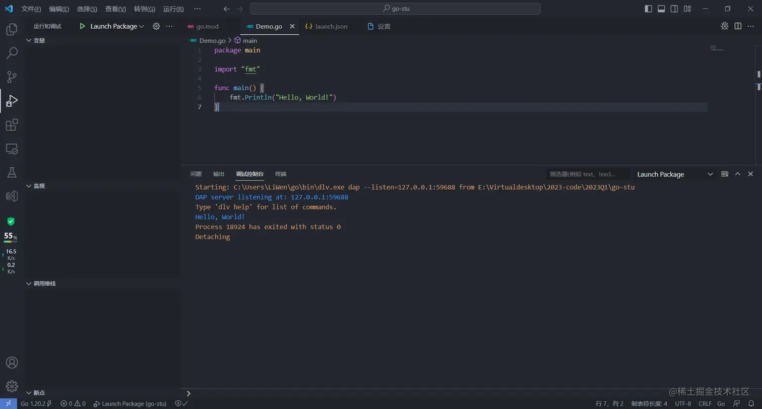
Task: Open the Source Control view
Action: pos(12,77)
